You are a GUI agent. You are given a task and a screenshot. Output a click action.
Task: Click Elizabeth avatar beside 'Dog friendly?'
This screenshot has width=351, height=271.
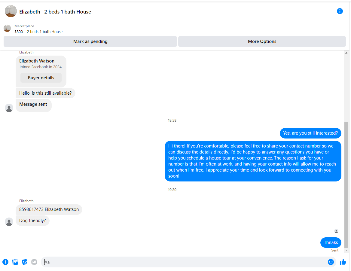[x=9, y=222]
